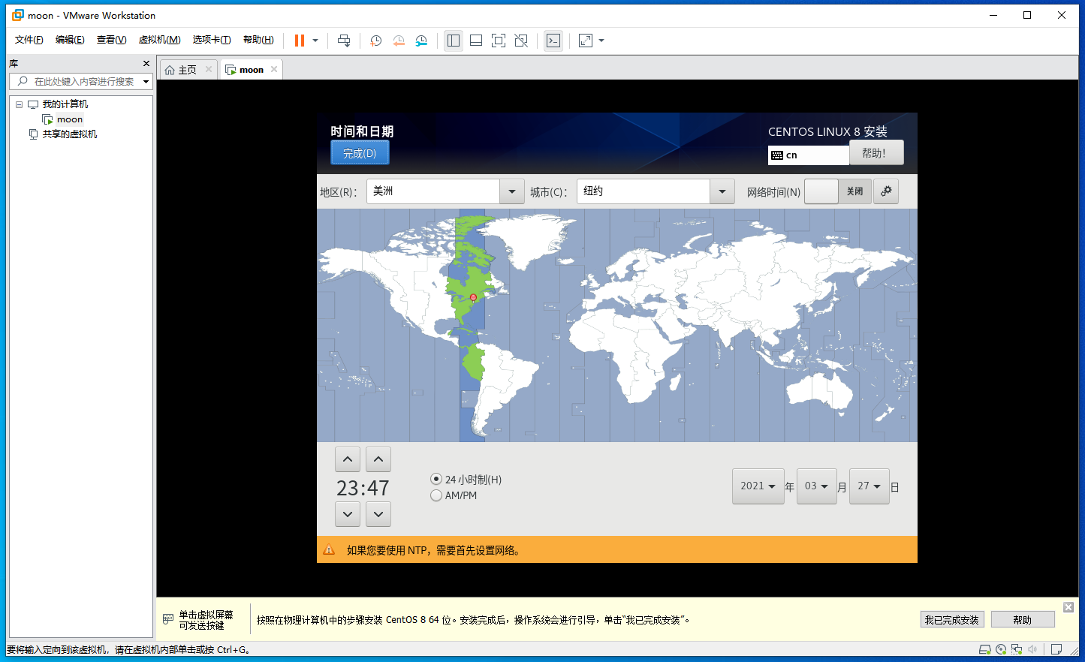1085x662 pixels.
Task: Open the day dropdown showing 27
Action: tap(870, 486)
